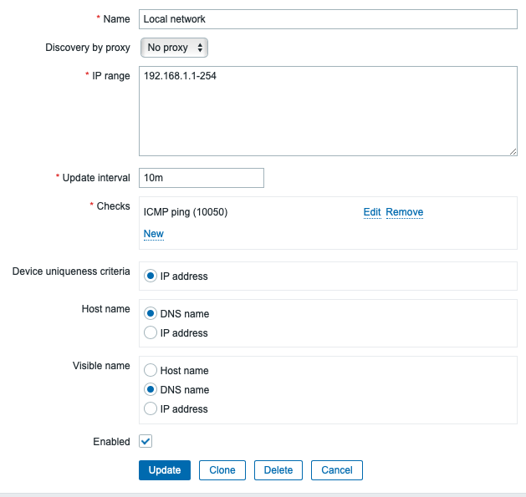The image size is (526, 497).
Task: Choose IP address for Host name
Action: pyautogui.click(x=151, y=333)
